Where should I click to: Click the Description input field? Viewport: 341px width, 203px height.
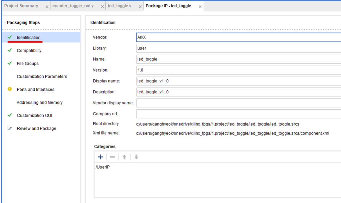(x=238, y=92)
